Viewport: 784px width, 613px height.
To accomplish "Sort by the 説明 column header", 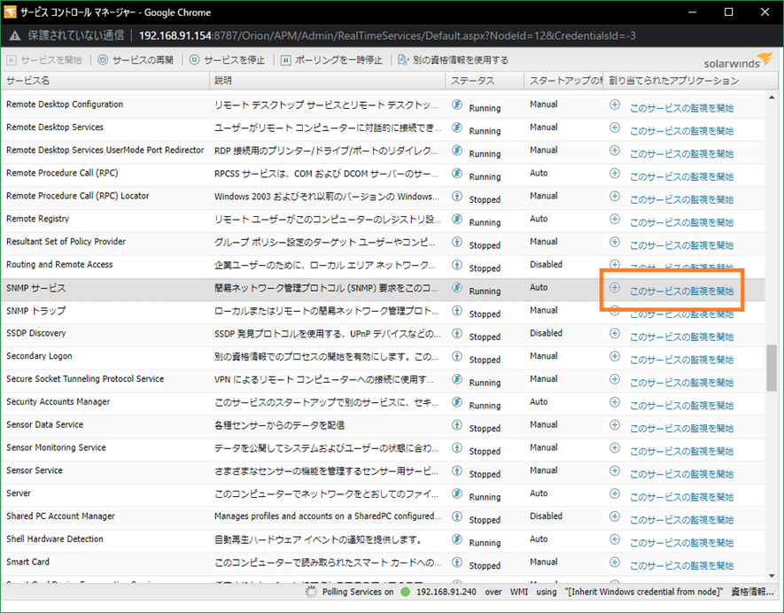I will pos(327,81).
